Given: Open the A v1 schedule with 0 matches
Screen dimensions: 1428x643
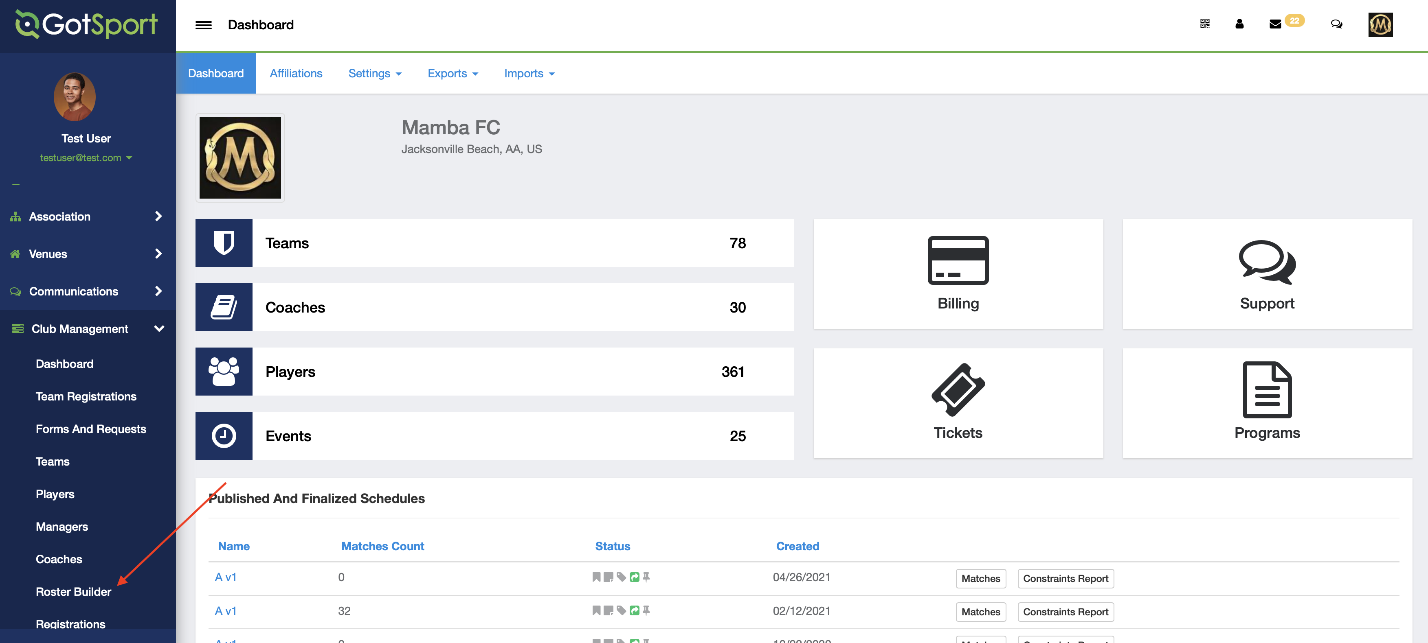Looking at the screenshot, I should tap(226, 577).
